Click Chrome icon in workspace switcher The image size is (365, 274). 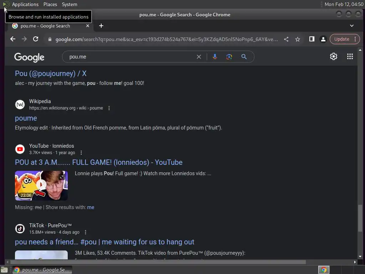tap(324, 270)
